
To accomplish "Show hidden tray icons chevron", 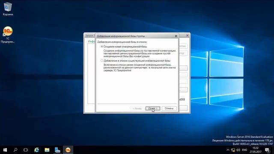I will (228, 150).
